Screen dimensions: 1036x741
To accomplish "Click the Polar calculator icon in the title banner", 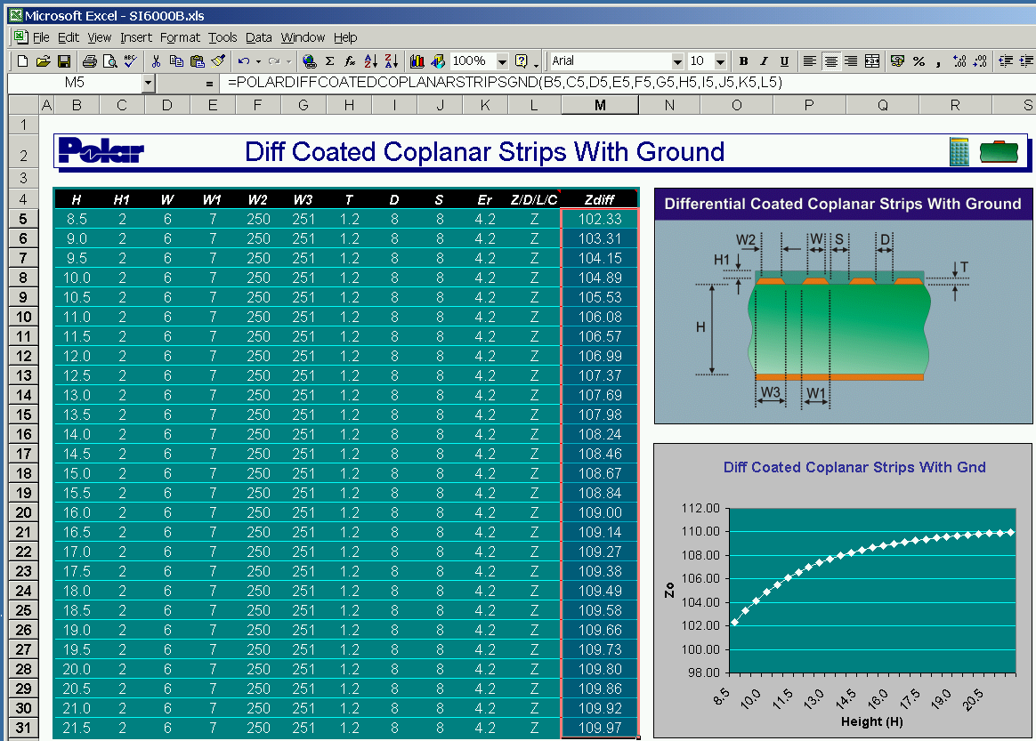I will (x=959, y=151).
